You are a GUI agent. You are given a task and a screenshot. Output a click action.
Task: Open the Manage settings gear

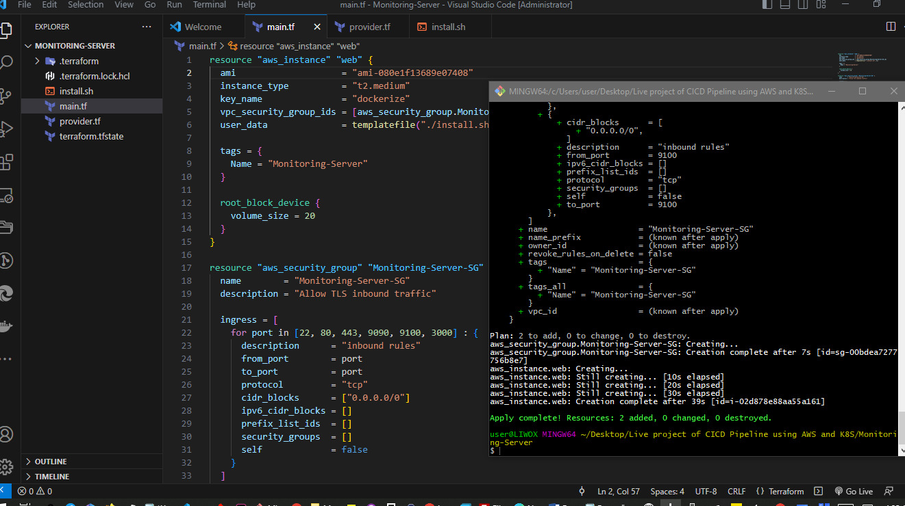[6, 466]
